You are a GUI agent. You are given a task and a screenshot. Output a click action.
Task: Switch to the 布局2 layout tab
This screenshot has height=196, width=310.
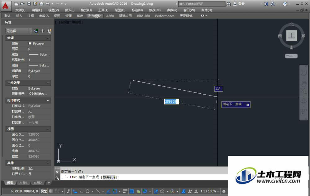[x=38, y=183]
